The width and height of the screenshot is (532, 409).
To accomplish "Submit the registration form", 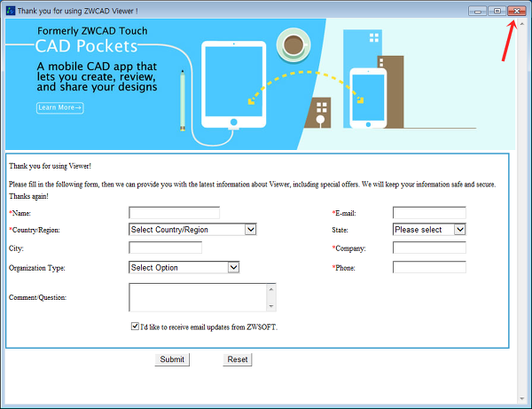I will point(172,359).
